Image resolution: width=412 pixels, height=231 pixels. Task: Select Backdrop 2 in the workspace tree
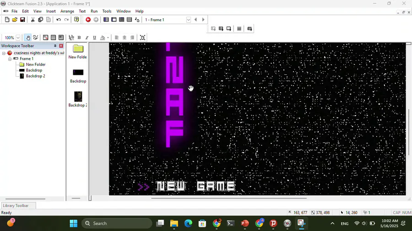point(35,76)
